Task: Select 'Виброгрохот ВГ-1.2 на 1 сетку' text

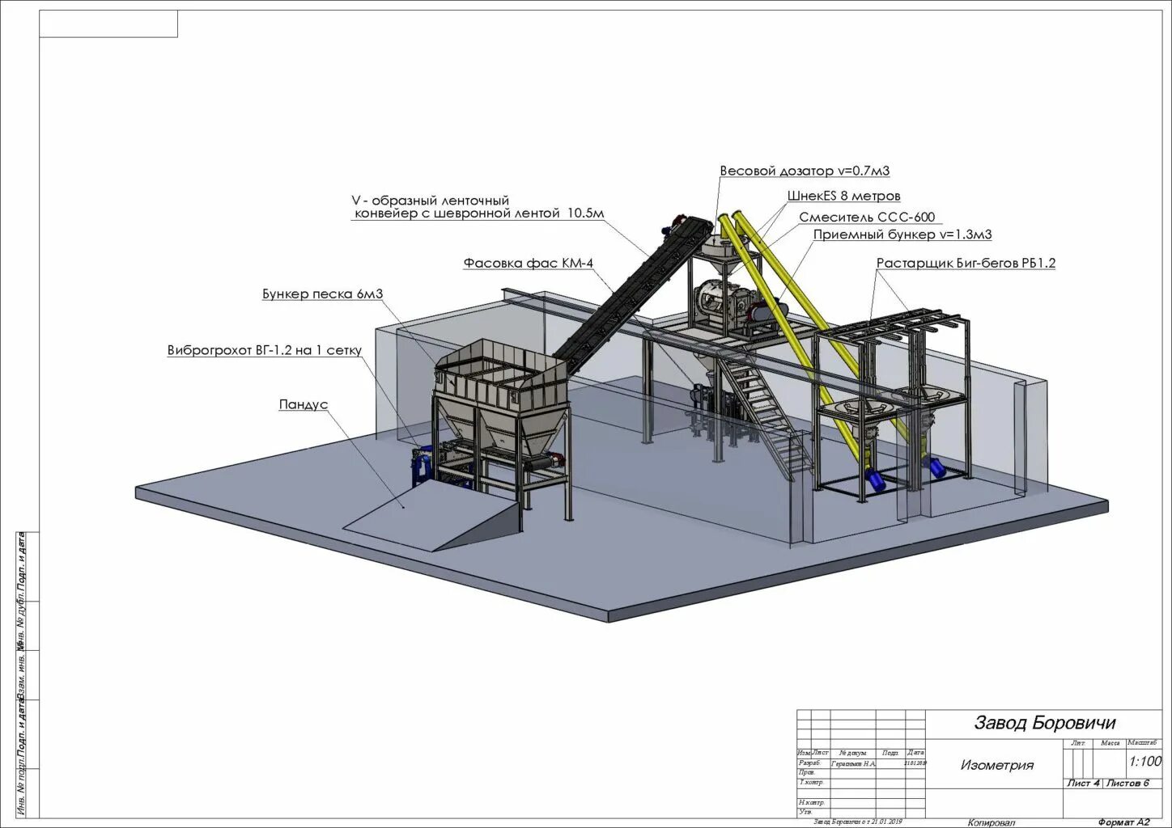Action: click(265, 350)
